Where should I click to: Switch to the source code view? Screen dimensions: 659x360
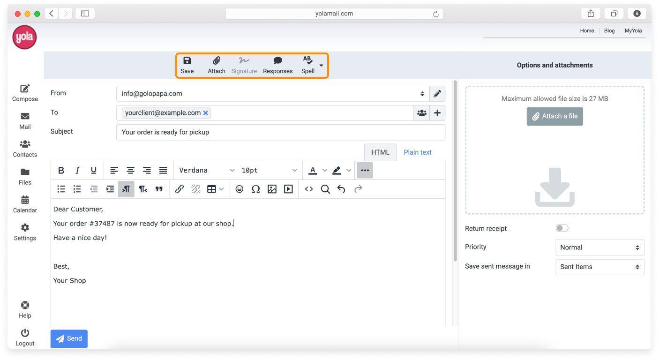coord(309,189)
